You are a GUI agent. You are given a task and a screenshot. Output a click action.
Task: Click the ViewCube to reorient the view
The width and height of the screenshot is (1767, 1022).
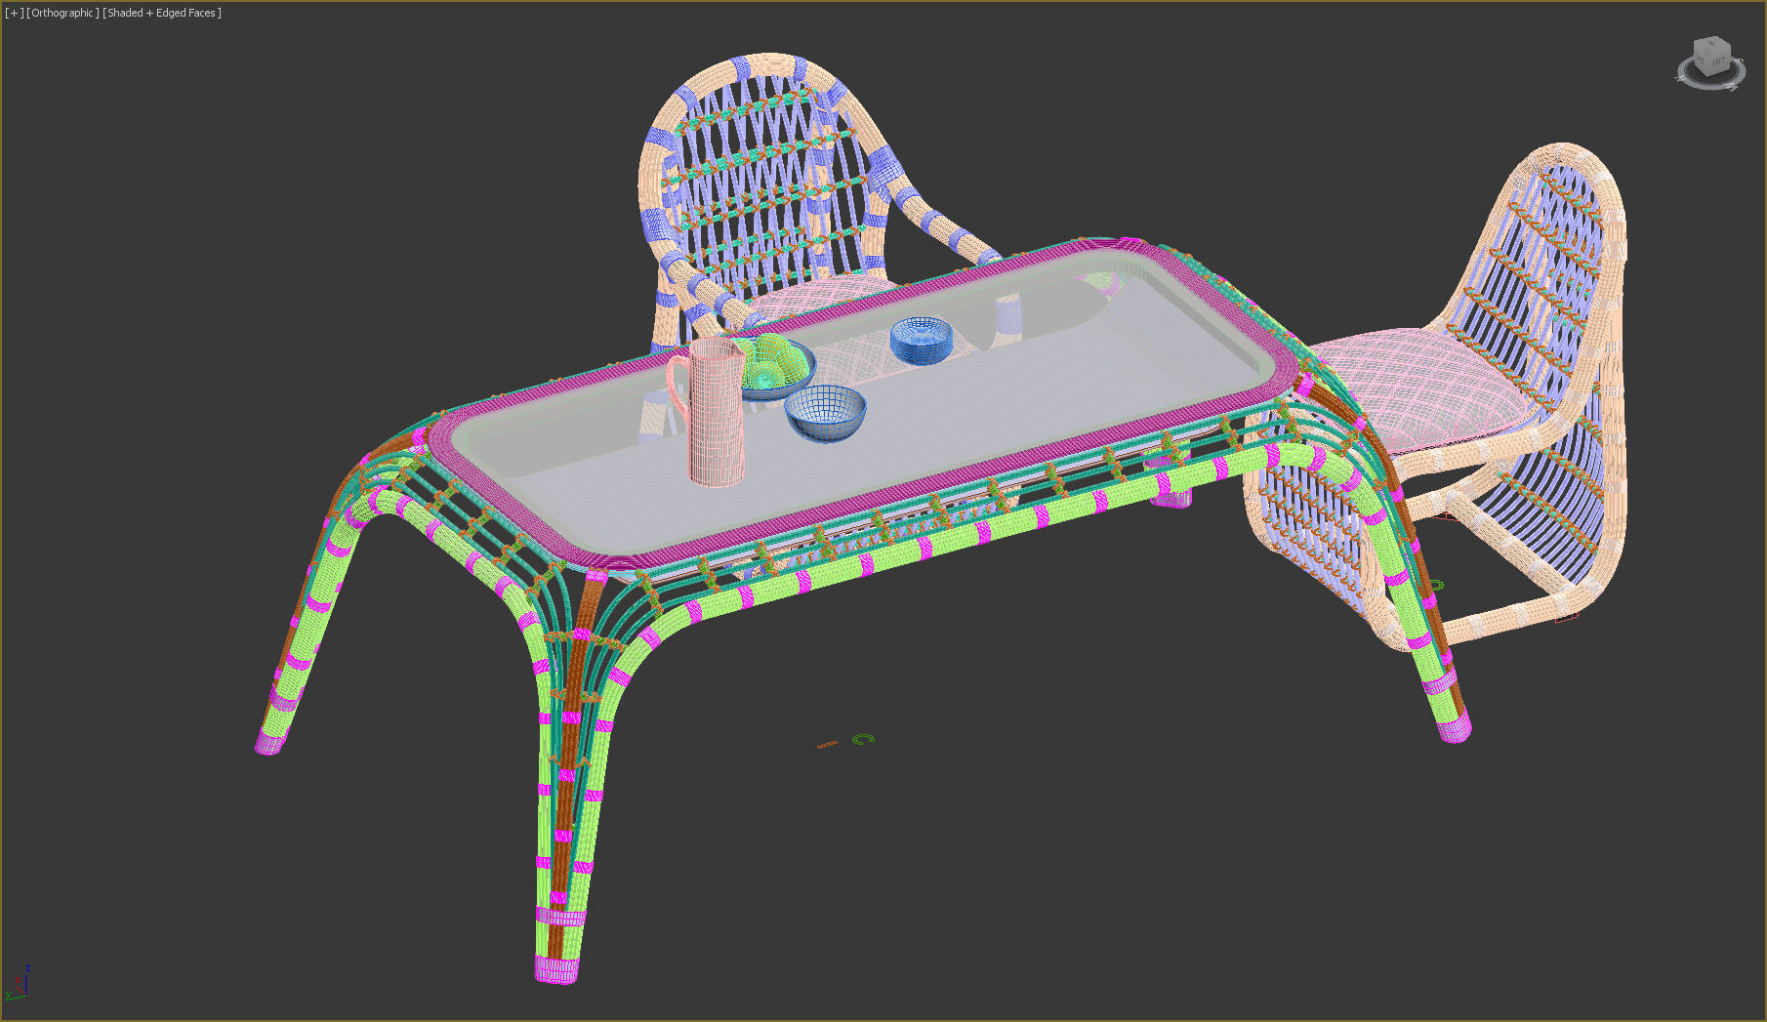1710,56
